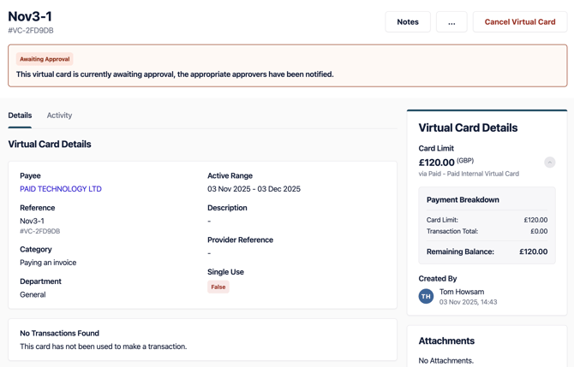Click the Single Use False badge

[218, 287]
